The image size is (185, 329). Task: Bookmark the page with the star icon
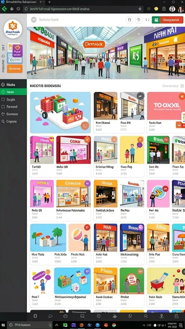tap(140, 9)
